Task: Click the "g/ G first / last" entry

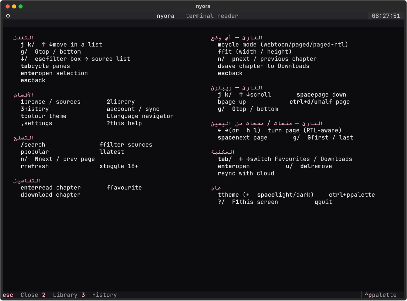Action: (323, 138)
